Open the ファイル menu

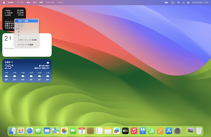click(20, 2)
